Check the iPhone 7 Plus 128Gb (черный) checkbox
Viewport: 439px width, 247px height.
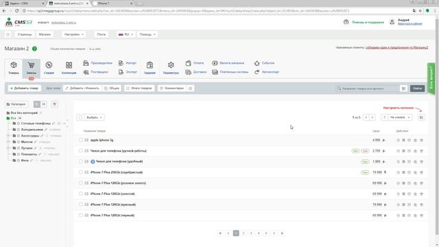point(81,215)
